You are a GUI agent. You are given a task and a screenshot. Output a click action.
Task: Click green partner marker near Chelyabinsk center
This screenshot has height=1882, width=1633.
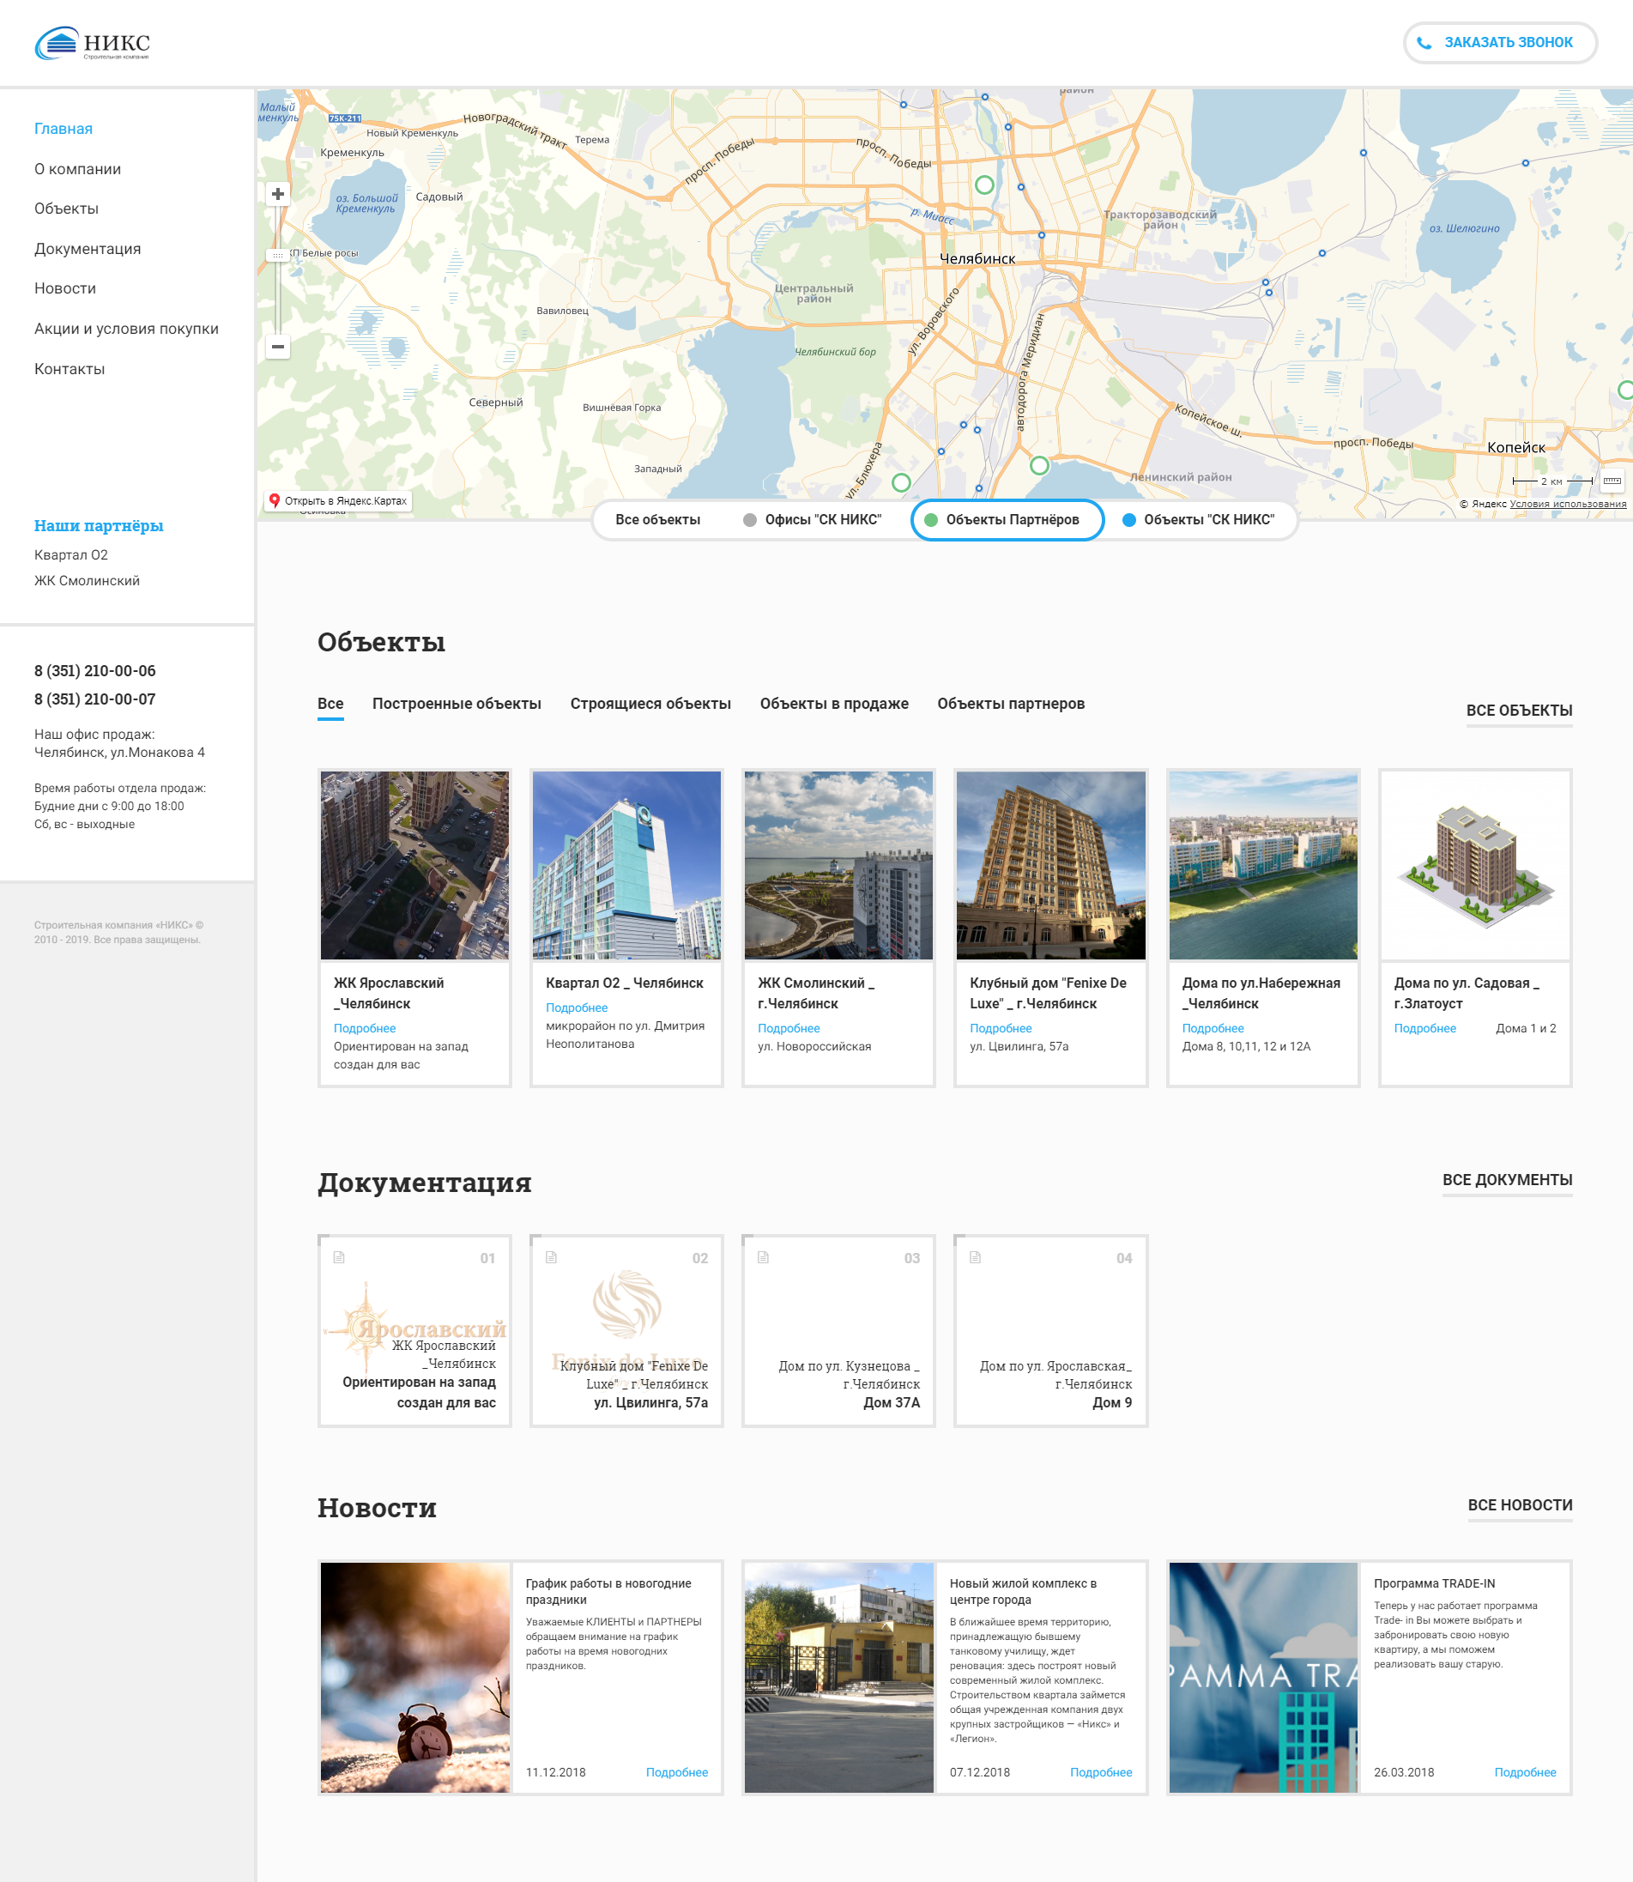pyautogui.click(x=984, y=185)
